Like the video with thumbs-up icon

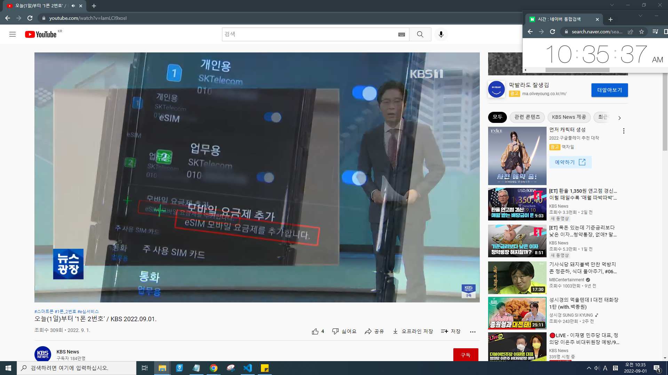(x=315, y=332)
